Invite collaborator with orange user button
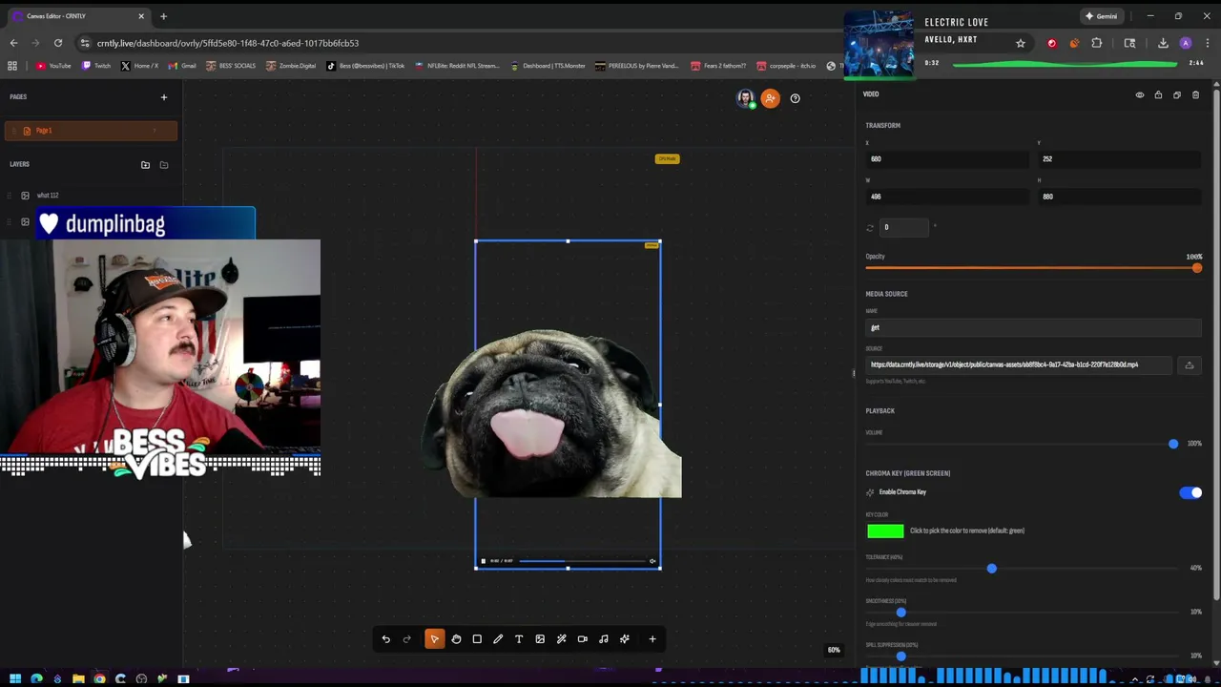1221x687 pixels. click(770, 98)
